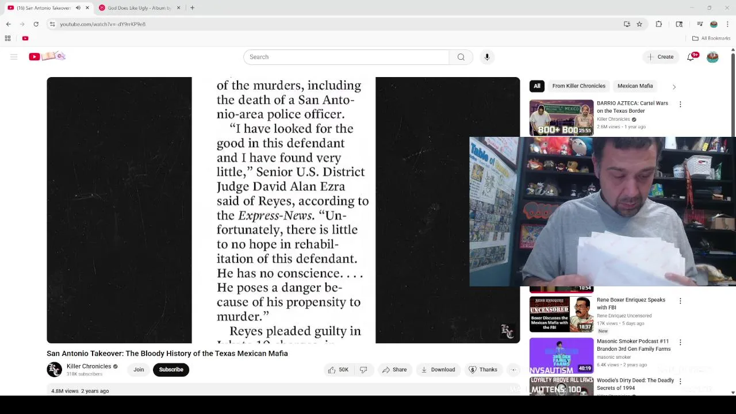Open YouTube notifications bell
This screenshot has width=736, height=414.
pos(691,57)
